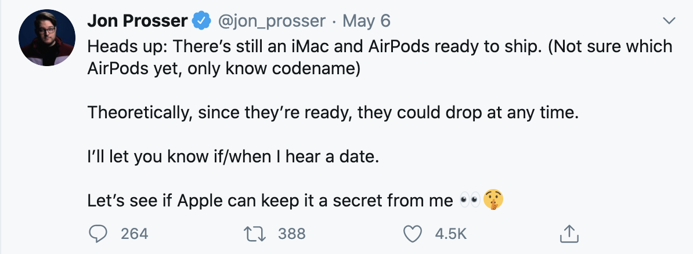
Task: Like the tweet with the heart icon
Action: [x=412, y=234]
